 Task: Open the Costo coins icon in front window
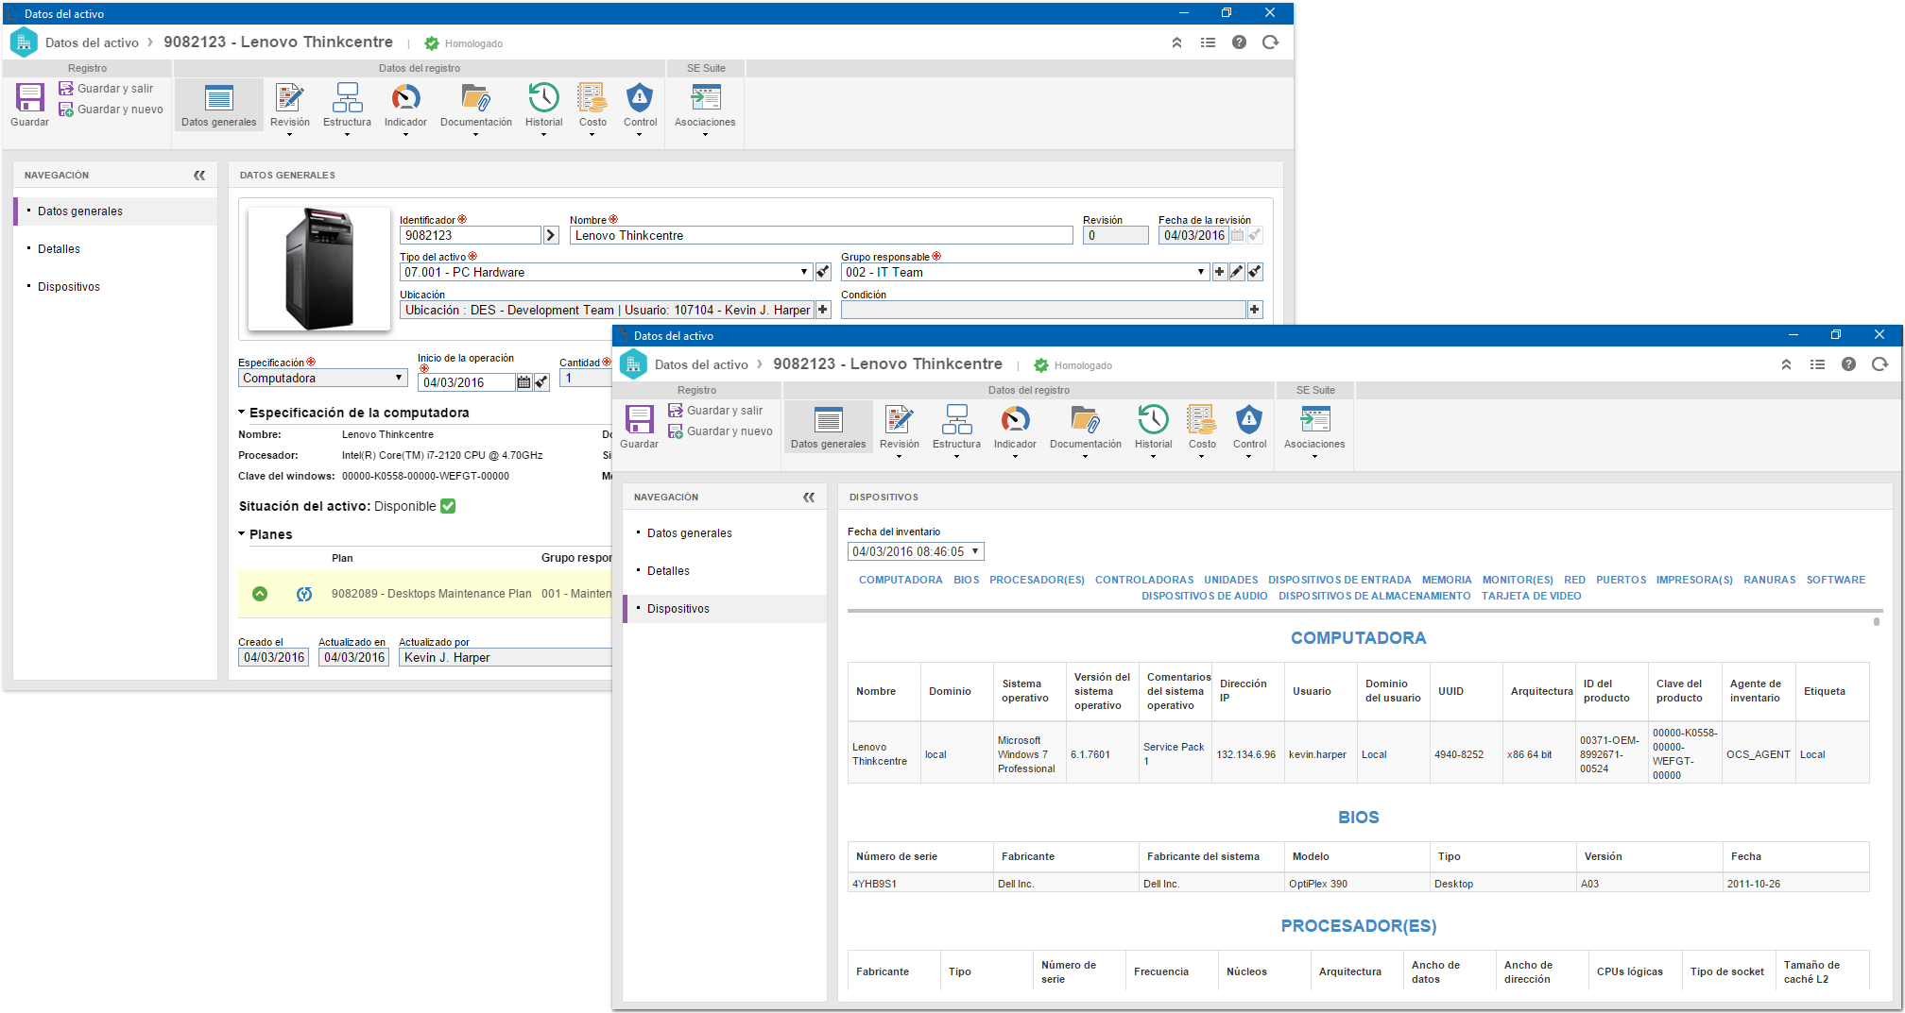pos(1202,420)
